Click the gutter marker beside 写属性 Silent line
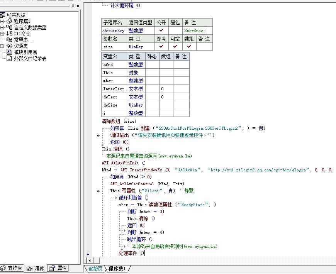Screen dimensions: 336x274 click(x=98, y=191)
